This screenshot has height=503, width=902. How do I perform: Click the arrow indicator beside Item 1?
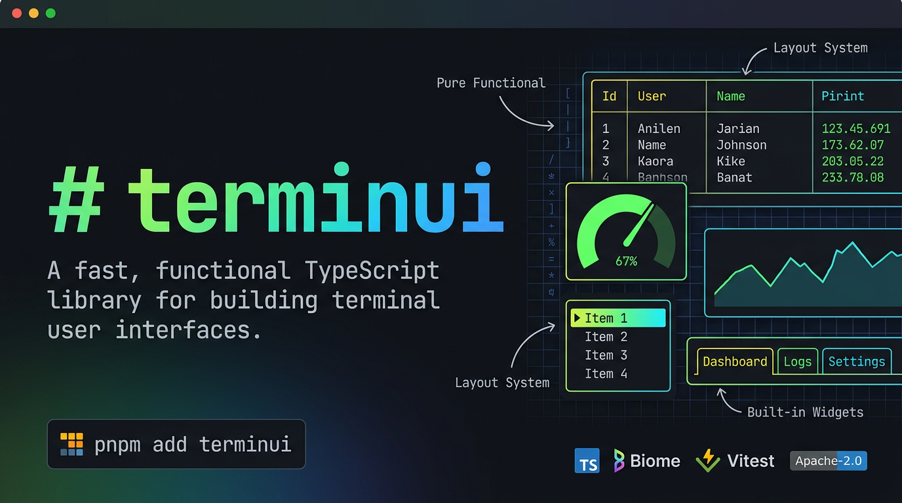point(578,318)
